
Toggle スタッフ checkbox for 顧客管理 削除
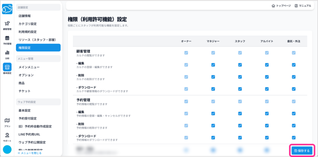(240, 77)
